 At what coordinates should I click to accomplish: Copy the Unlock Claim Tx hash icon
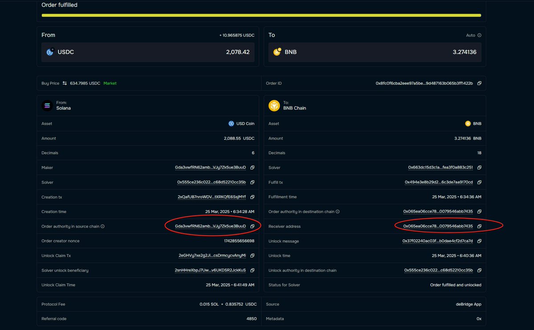[252, 255]
